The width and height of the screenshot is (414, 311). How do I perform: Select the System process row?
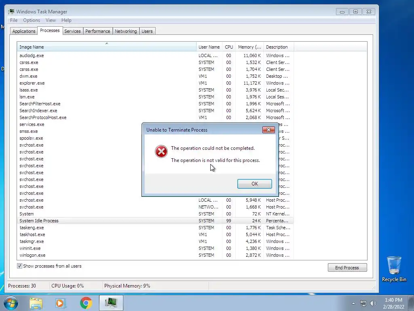coord(155,214)
